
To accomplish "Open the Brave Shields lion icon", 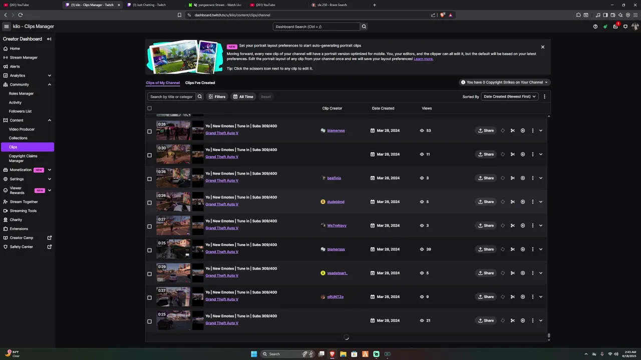I will tap(443, 15).
